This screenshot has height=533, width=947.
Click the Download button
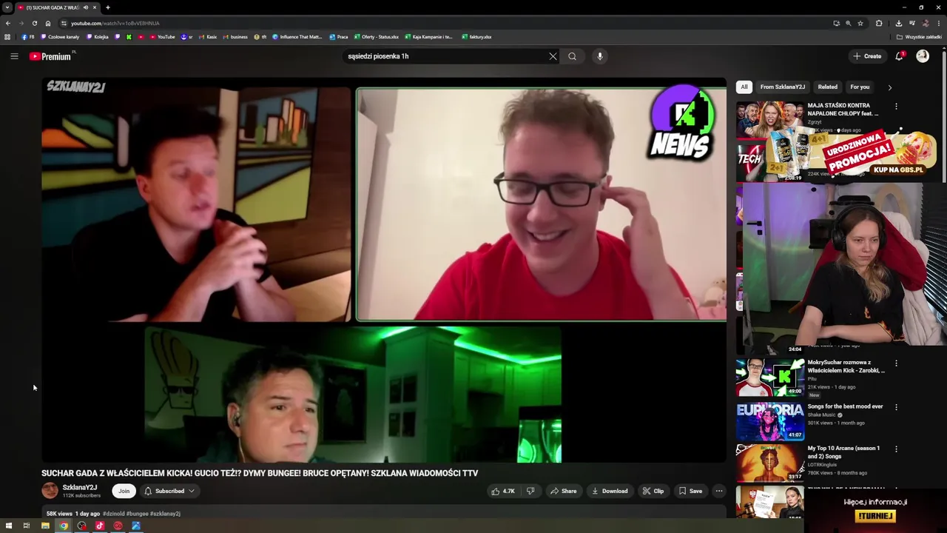click(x=610, y=491)
